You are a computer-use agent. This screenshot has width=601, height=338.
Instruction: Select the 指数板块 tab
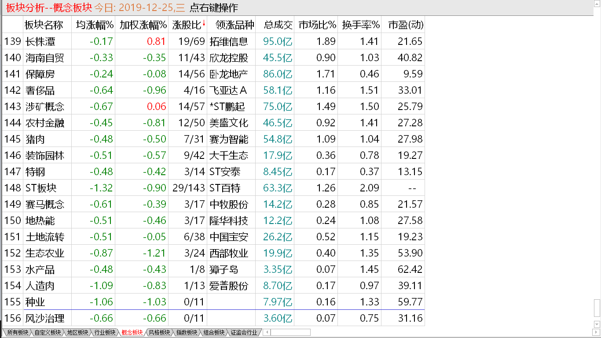(187, 332)
